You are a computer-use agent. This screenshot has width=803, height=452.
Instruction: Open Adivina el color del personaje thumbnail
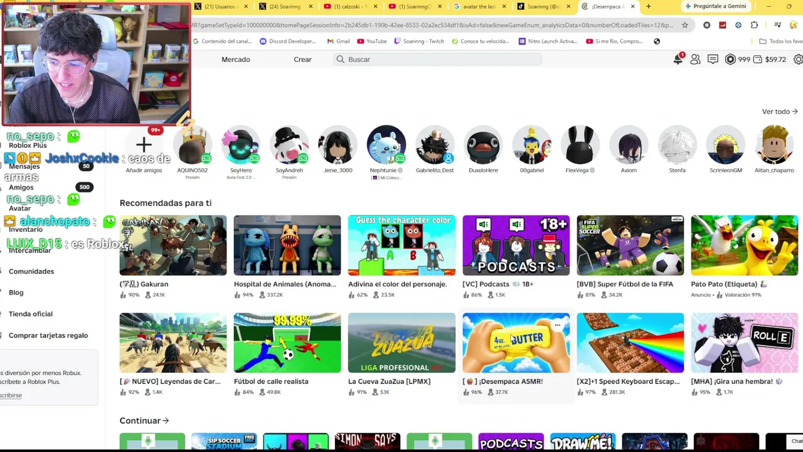tap(401, 245)
